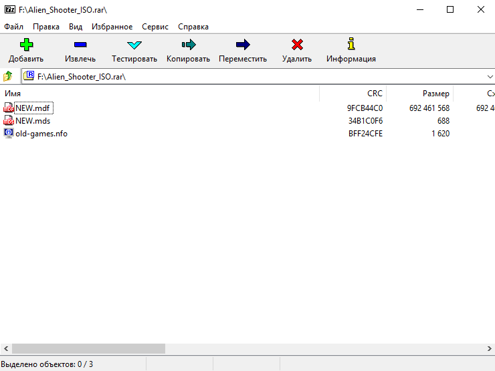Click CRC value 9FCB44C0
495x371 pixels.
click(x=365, y=108)
